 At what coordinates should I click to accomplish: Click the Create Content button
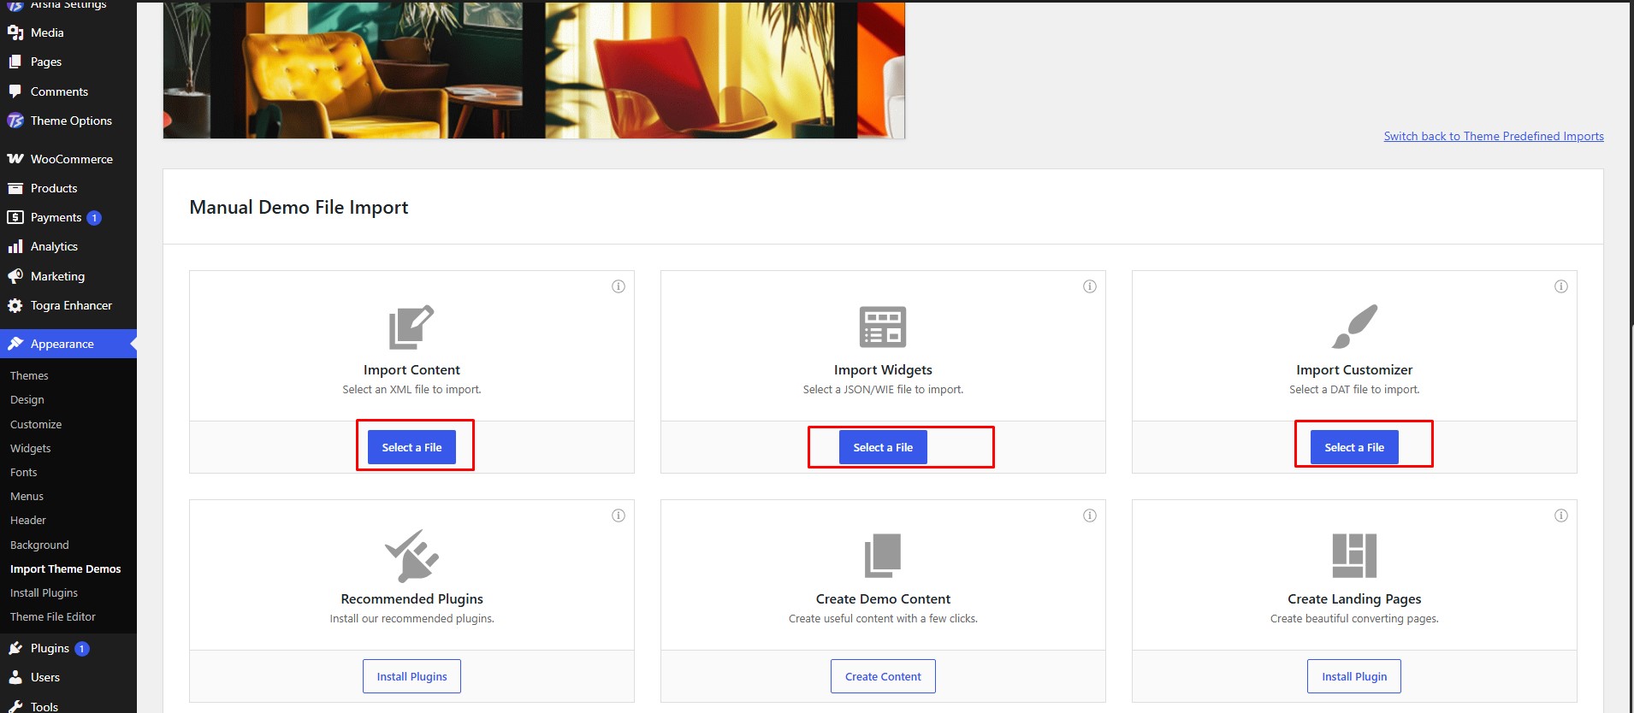click(x=883, y=676)
